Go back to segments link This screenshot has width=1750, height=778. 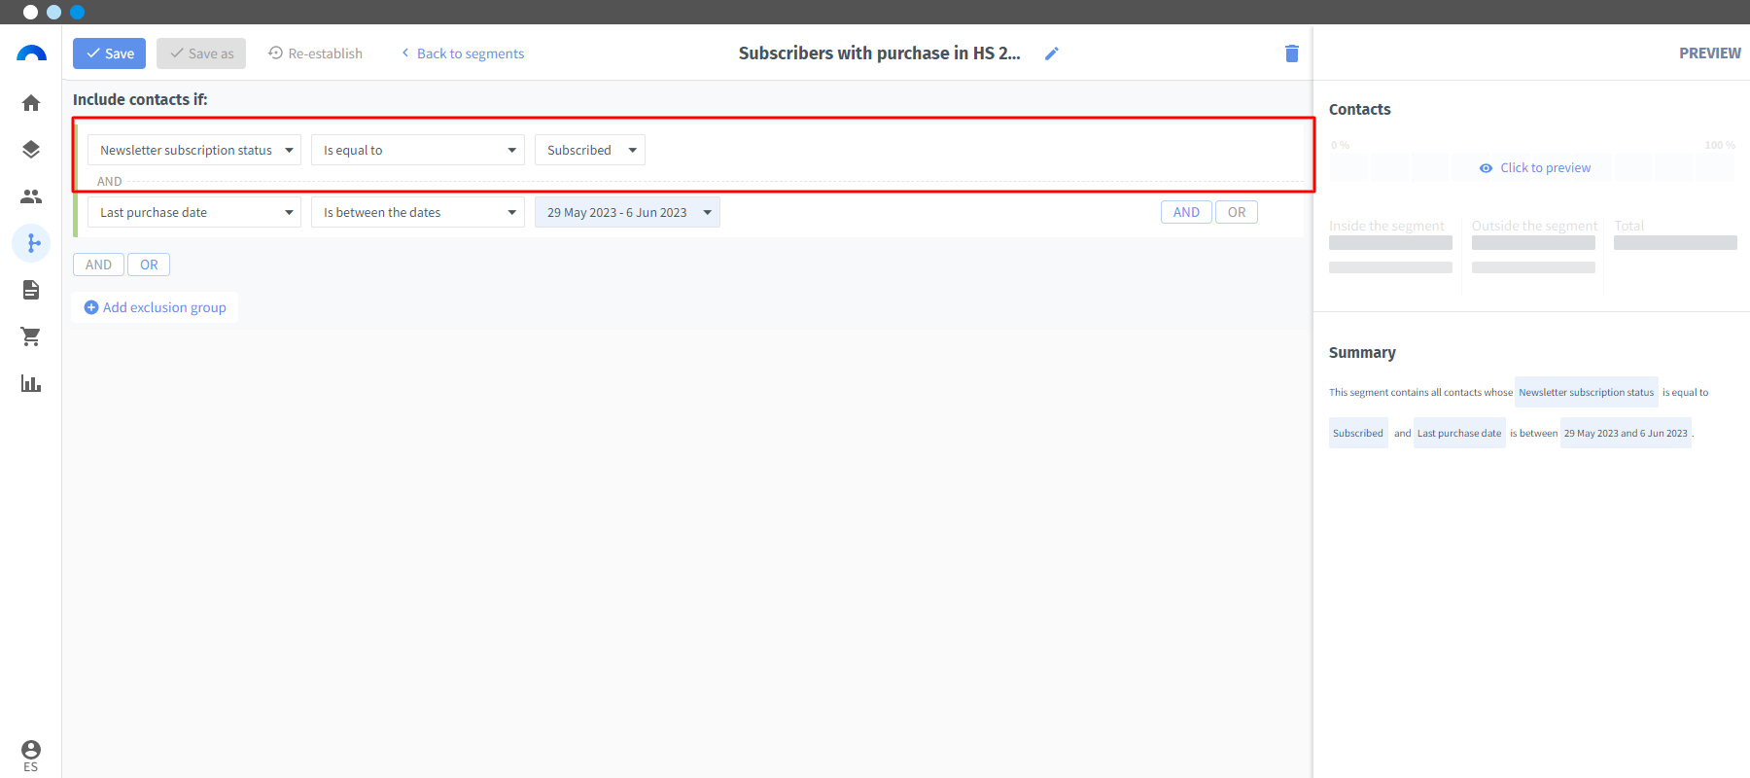click(463, 53)
